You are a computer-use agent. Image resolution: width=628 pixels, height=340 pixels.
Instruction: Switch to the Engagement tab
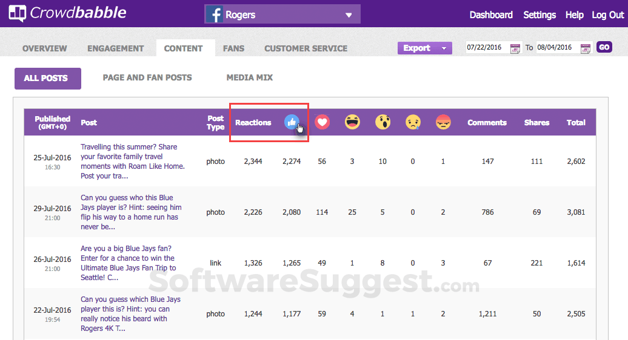tap(115, 48)
